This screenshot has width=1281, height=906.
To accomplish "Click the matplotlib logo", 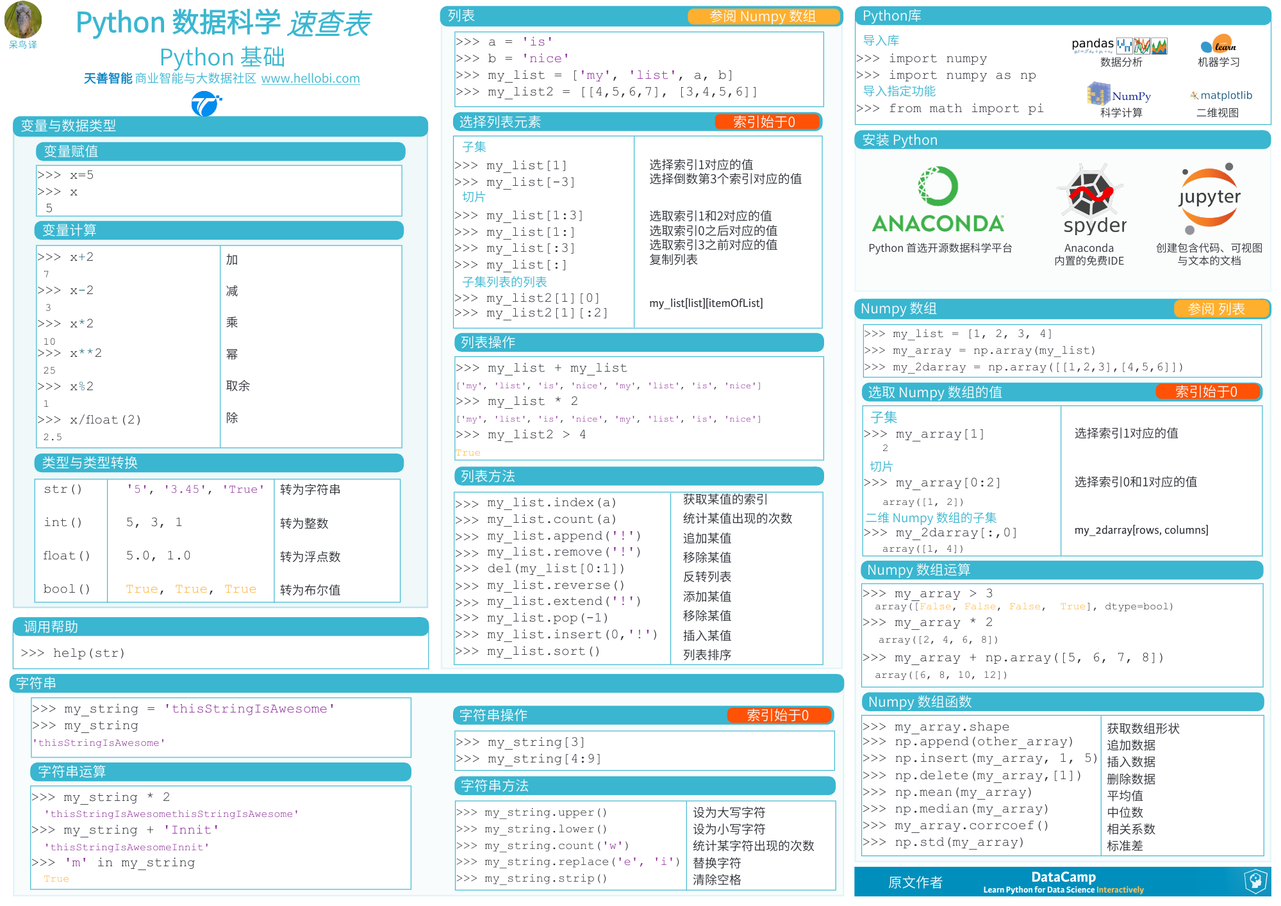I will [x=1221, y=95].
